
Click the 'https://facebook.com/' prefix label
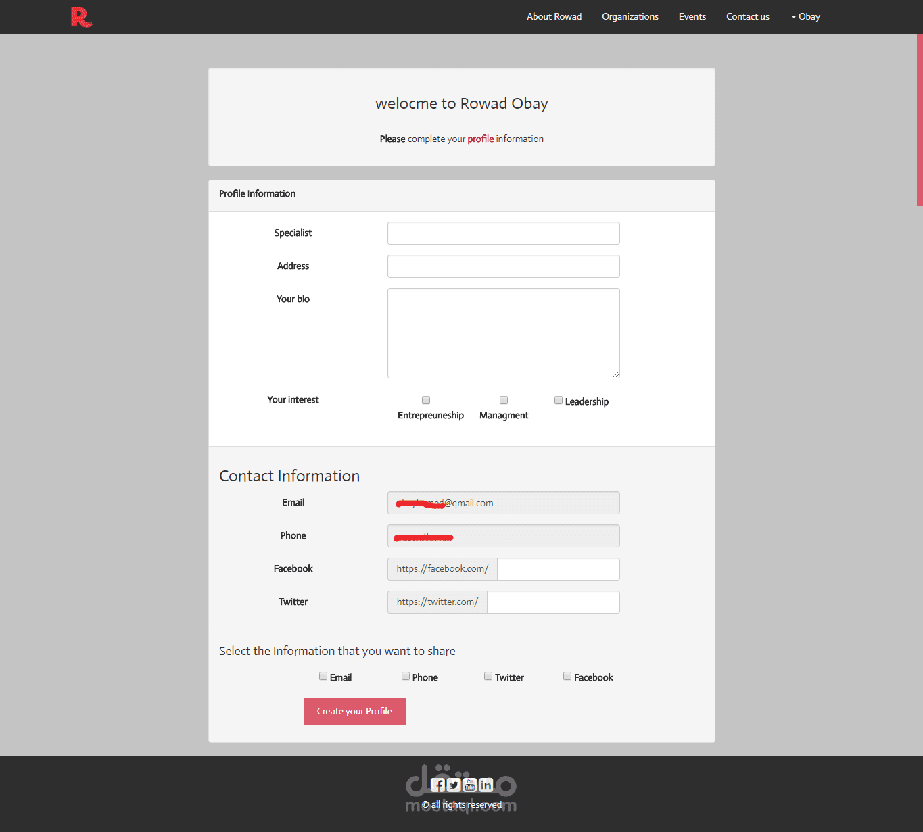[442, 569]
